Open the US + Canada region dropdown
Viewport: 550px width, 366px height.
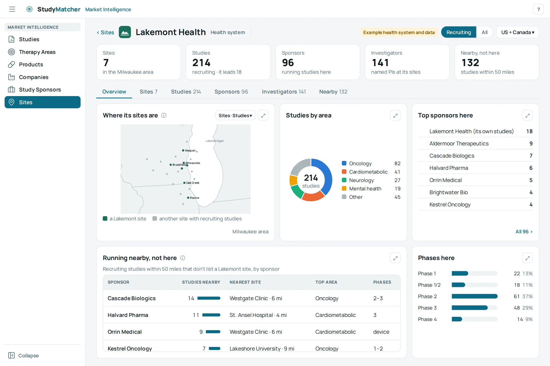pyautogui.click(x=517, y=32)
